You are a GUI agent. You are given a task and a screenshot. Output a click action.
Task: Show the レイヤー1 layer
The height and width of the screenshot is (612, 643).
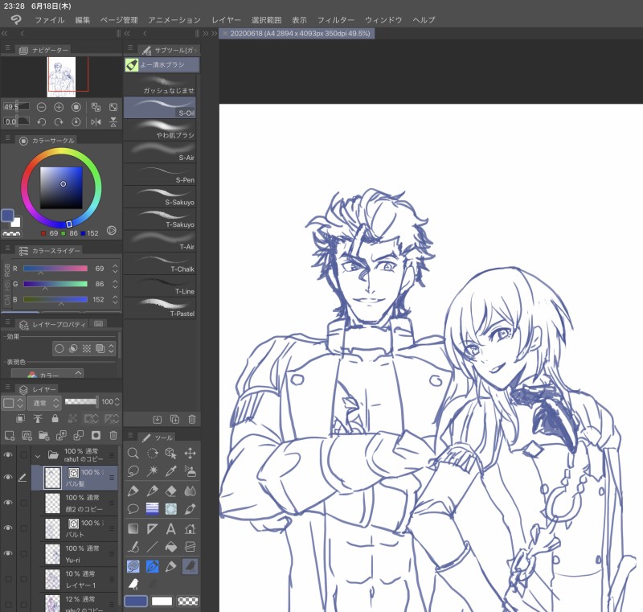click(8, 579)
